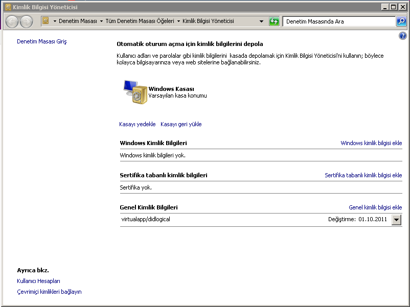Click the green refresh icon in address bar
This screenshot has width=410, height=307.
[274, 21]
